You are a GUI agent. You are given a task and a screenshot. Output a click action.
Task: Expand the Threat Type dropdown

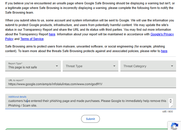click(90, 66)
